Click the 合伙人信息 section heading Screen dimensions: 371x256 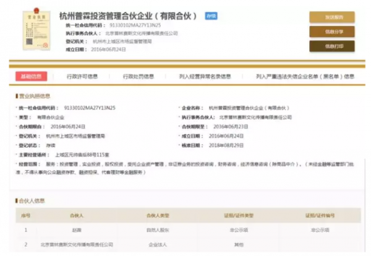[x=30, y=200]
